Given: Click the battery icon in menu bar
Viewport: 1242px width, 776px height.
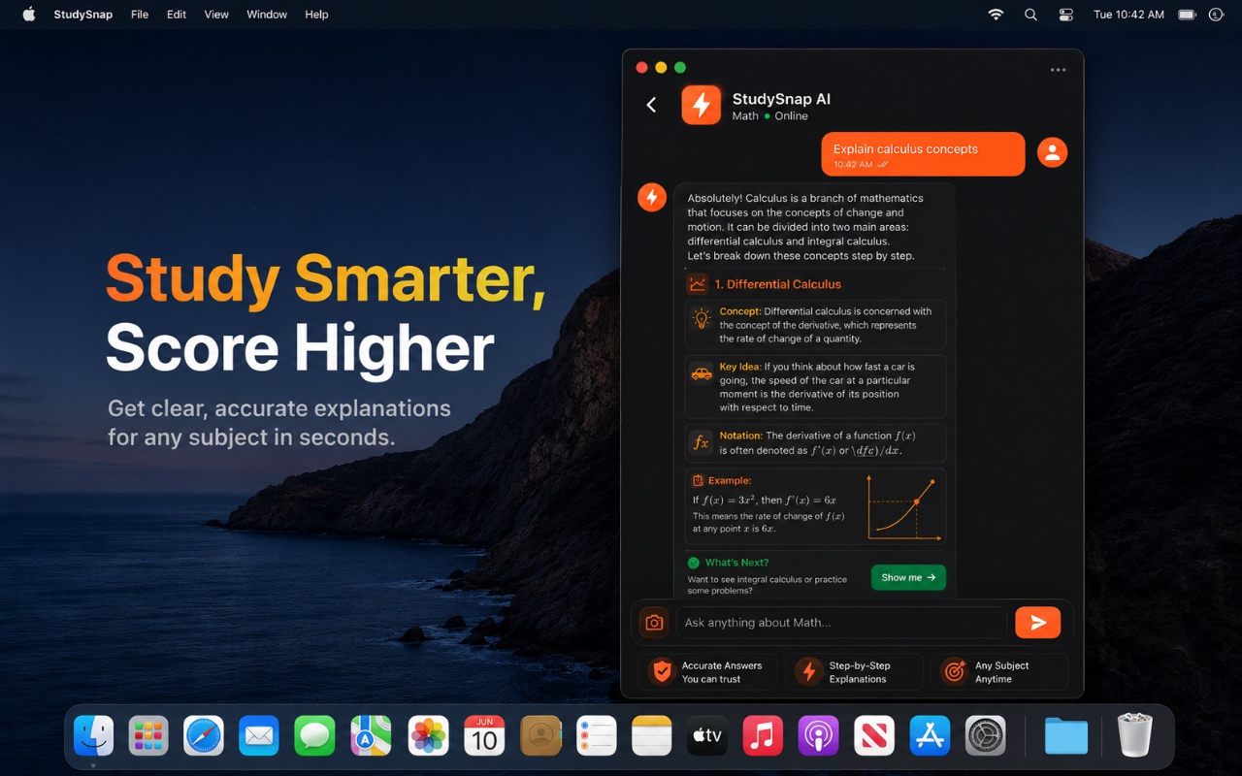Looking at the screenshot, I should (x=1186, y=15).
